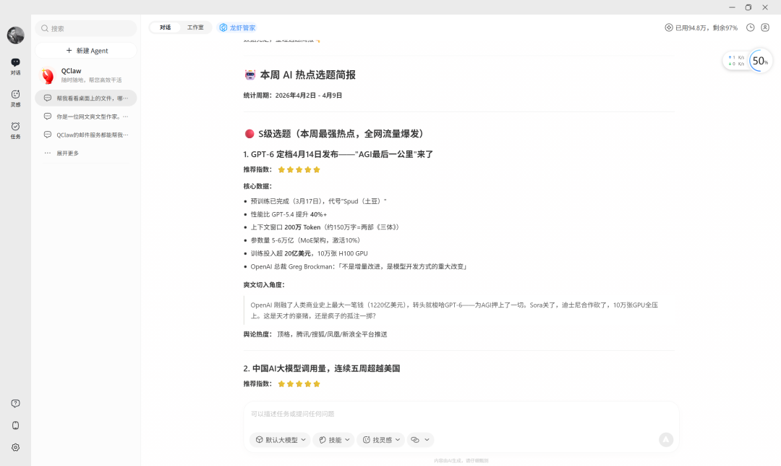Open the 对话 chat section icon
781x466 pixels.
point(15,66)
